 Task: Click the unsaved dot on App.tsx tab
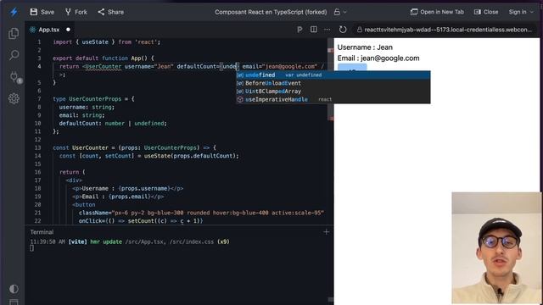[68, 30]
